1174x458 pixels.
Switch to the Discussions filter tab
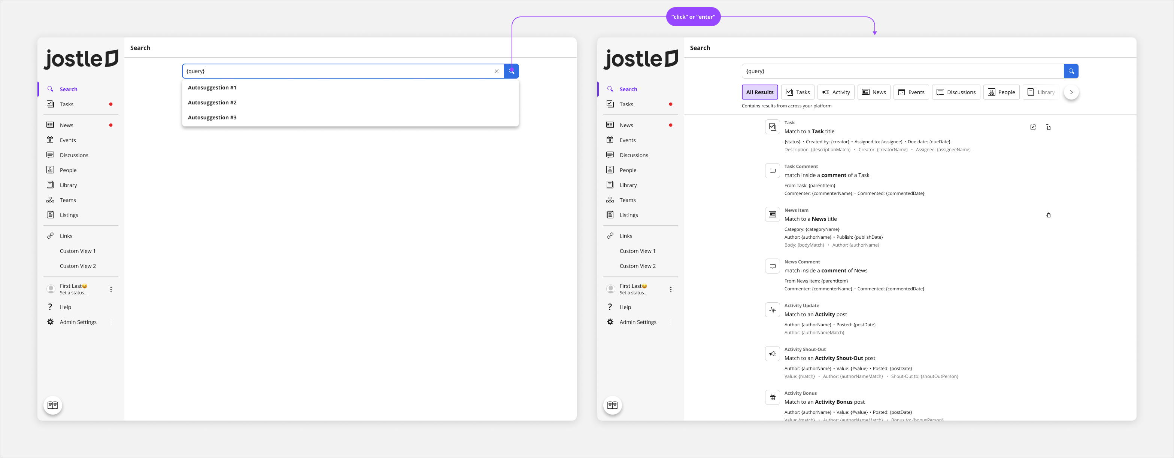pos(956,92)
